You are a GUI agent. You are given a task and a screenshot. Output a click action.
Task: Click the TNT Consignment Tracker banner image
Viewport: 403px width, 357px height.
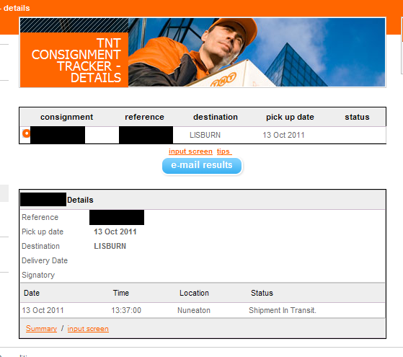point(203,53)
